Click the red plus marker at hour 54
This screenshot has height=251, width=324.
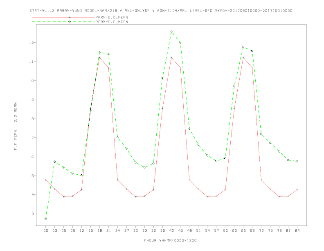[207, 196]
